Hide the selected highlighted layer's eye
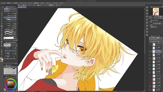163x92 pixels. coord(150,51)
